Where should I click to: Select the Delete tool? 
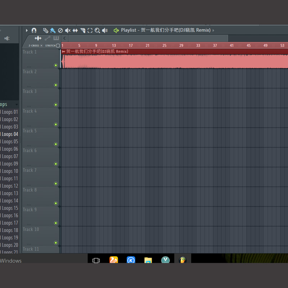click(60, 31)
